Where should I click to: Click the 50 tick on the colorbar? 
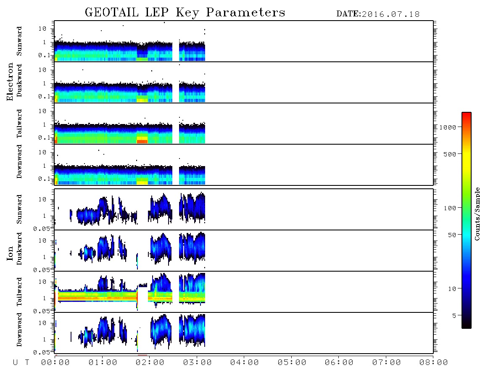(452, 235)
